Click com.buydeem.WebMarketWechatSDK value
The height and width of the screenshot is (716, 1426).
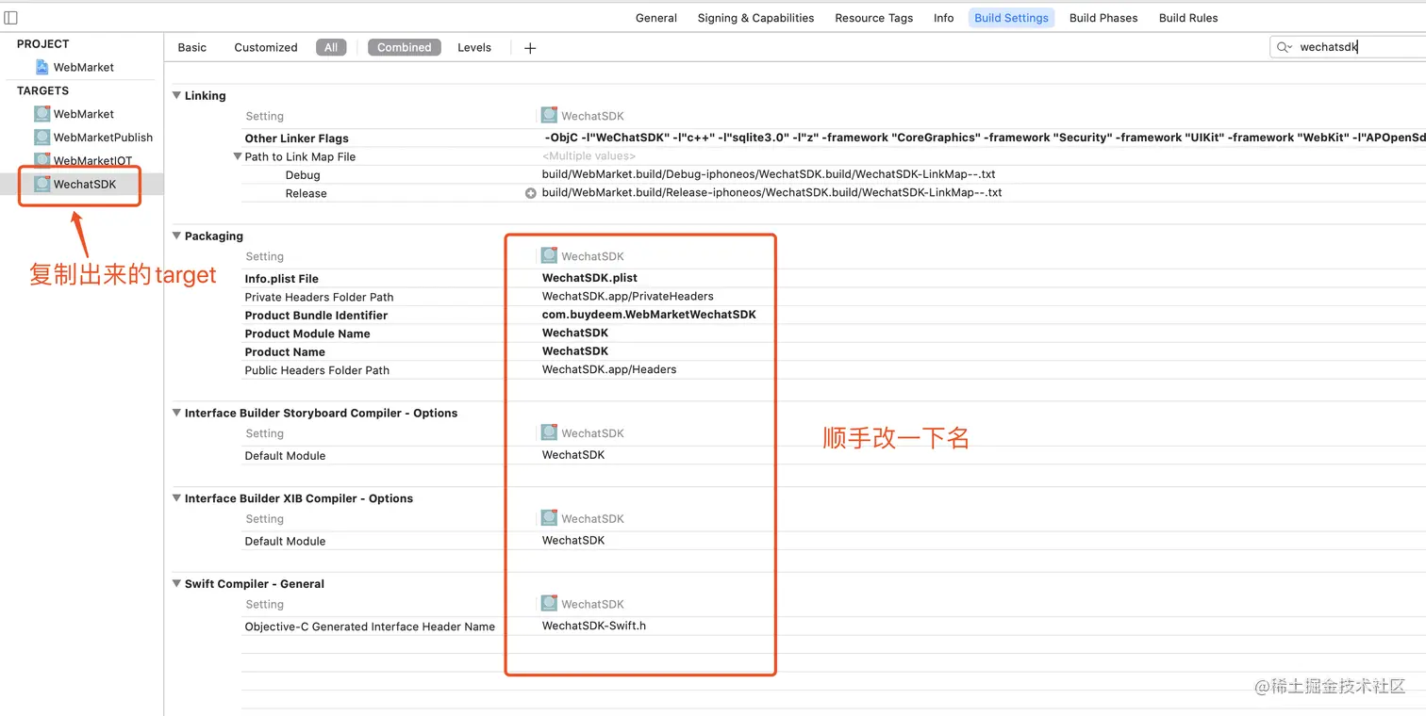(x=649, y=315)
